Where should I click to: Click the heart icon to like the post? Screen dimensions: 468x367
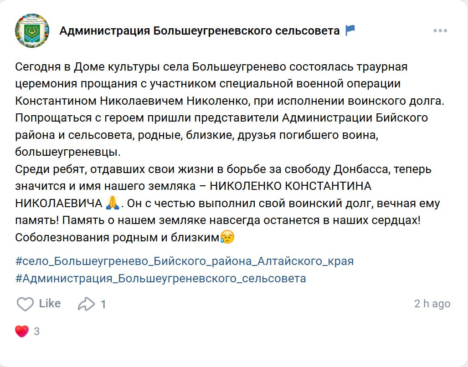(25, 304)
